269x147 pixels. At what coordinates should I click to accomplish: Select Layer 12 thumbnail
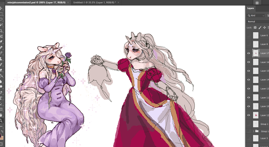click(256, 115)
